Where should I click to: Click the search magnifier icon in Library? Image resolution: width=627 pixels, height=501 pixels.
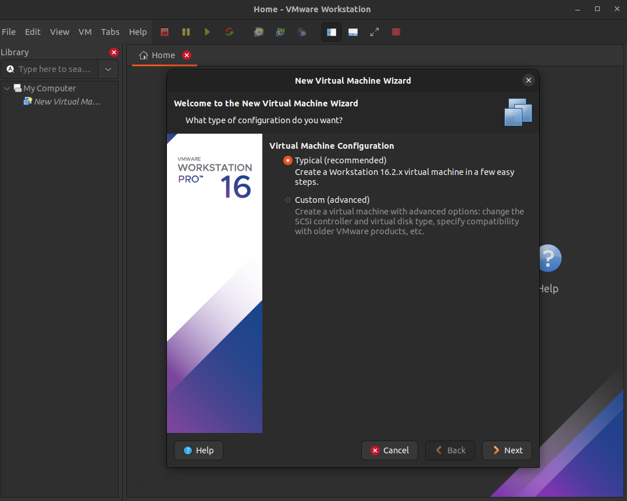click(x=10, y=69)
